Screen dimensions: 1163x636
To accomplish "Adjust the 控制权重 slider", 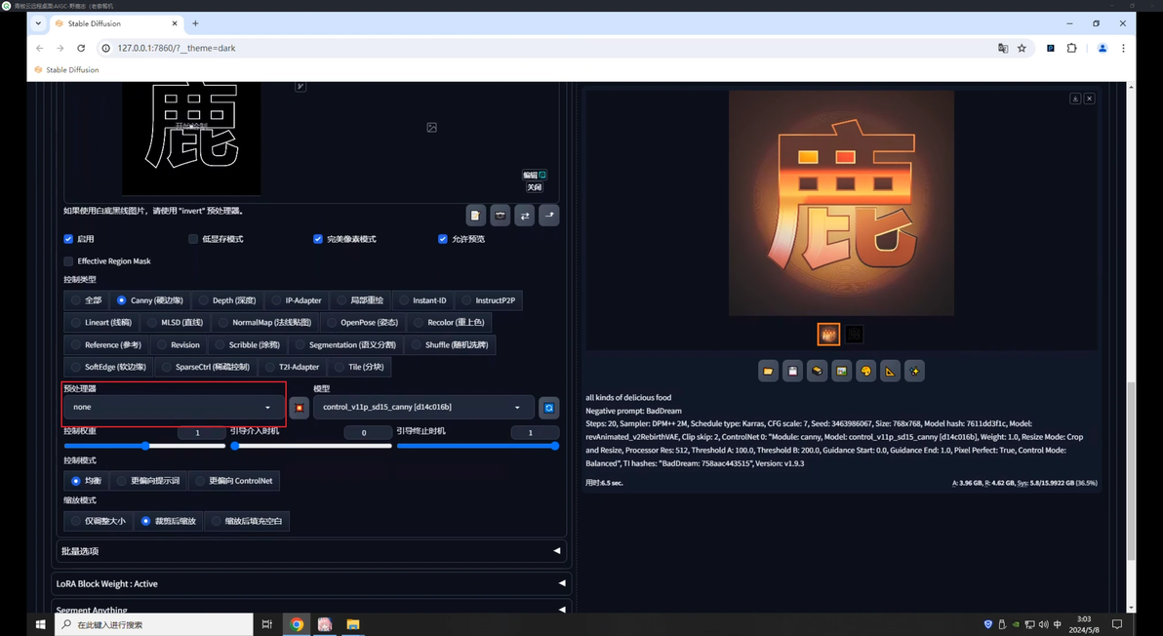I will point(144,446).
